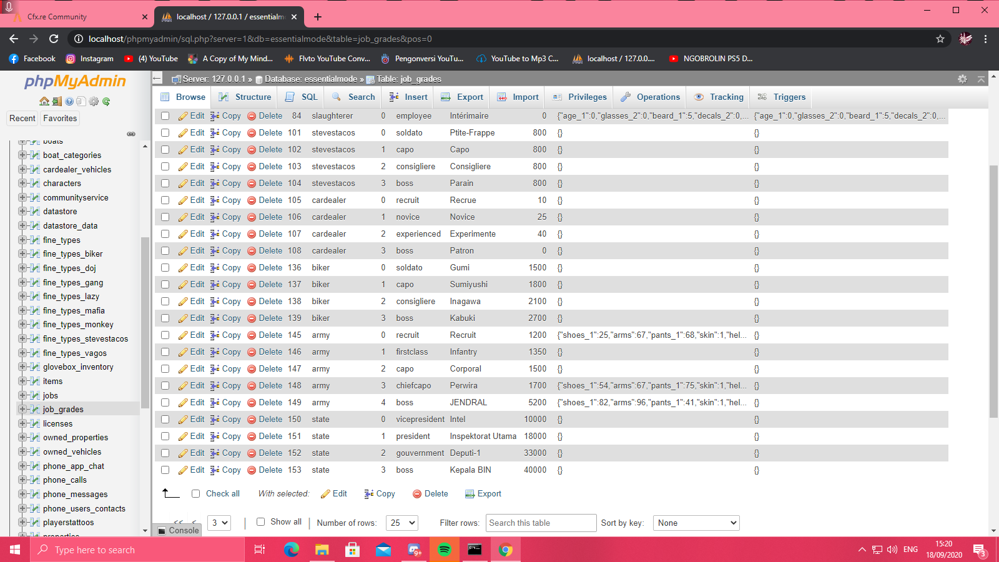Open the Console panel
This screenshot has height=562, width=999.
178,530
